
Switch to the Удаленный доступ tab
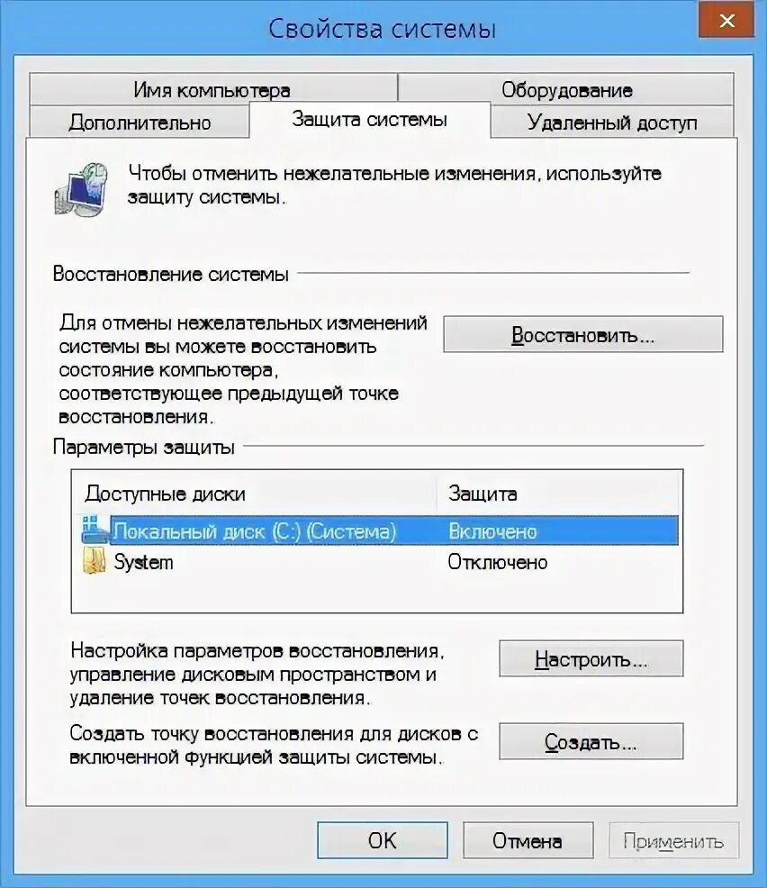coord(612,122)
